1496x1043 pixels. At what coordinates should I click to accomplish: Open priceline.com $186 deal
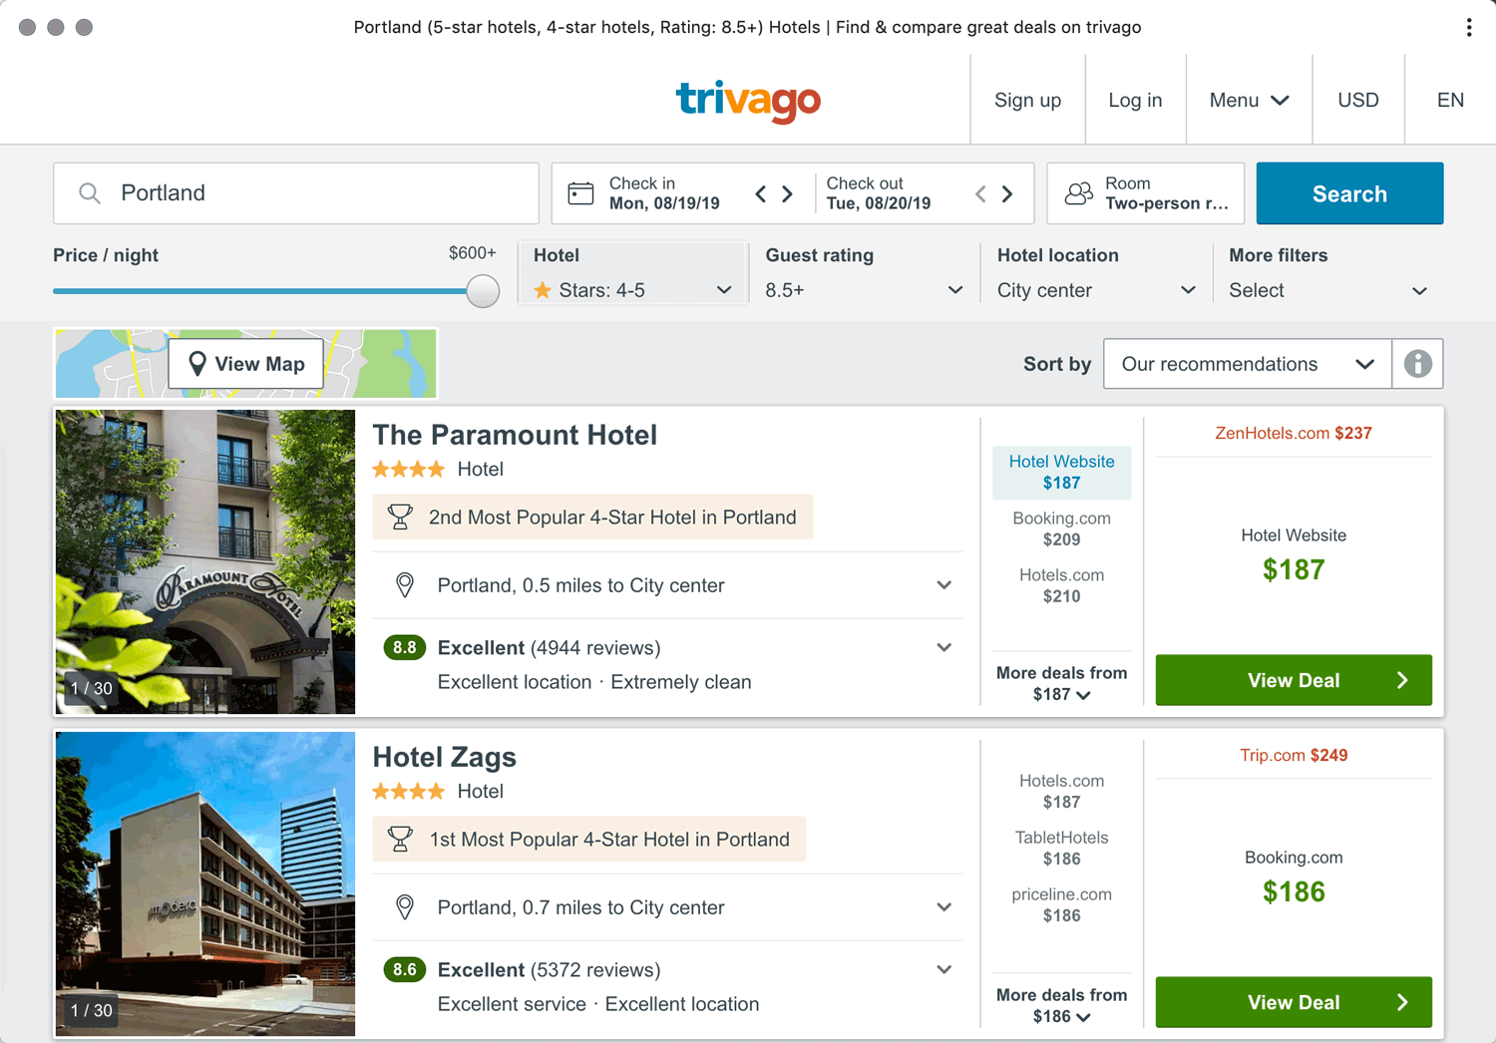(x=1061, y=904)
